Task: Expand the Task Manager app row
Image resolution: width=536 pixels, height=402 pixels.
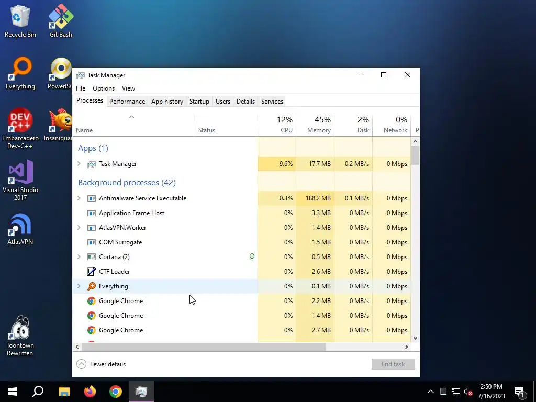Action: point(79,164)
